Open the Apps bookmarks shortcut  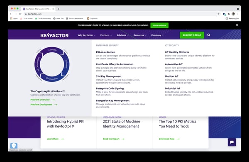pyautogui.click(x=14, y=18)
